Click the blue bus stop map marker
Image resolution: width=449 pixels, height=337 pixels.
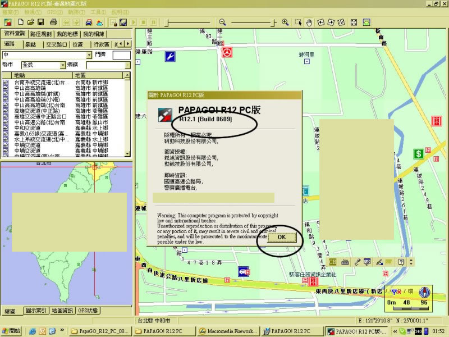[x=243, y=271]
